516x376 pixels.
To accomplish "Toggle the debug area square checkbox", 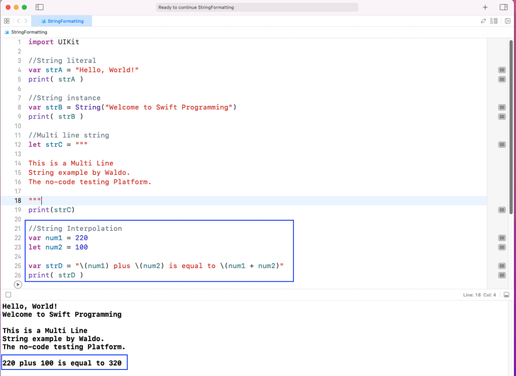I will point(8,294).
